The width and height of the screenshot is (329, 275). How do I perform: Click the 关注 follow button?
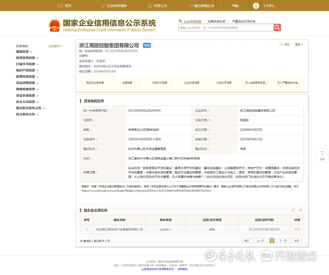point(285,44)
